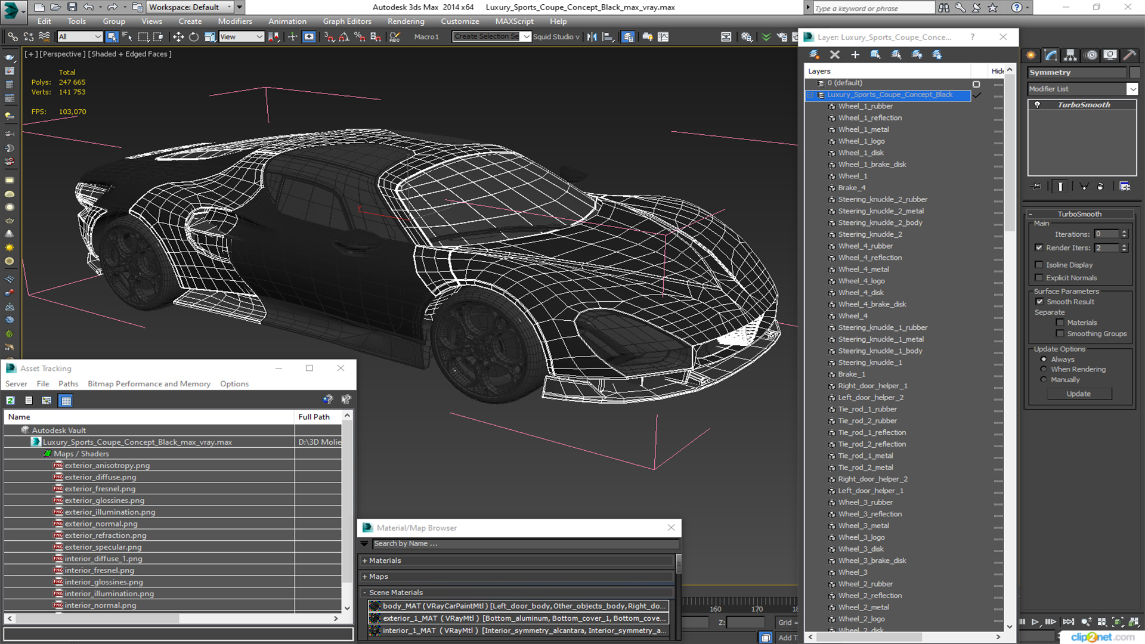Save file from quick access toolbar
This screenshot has height=644, width=1145.
(x=72, y=7)
